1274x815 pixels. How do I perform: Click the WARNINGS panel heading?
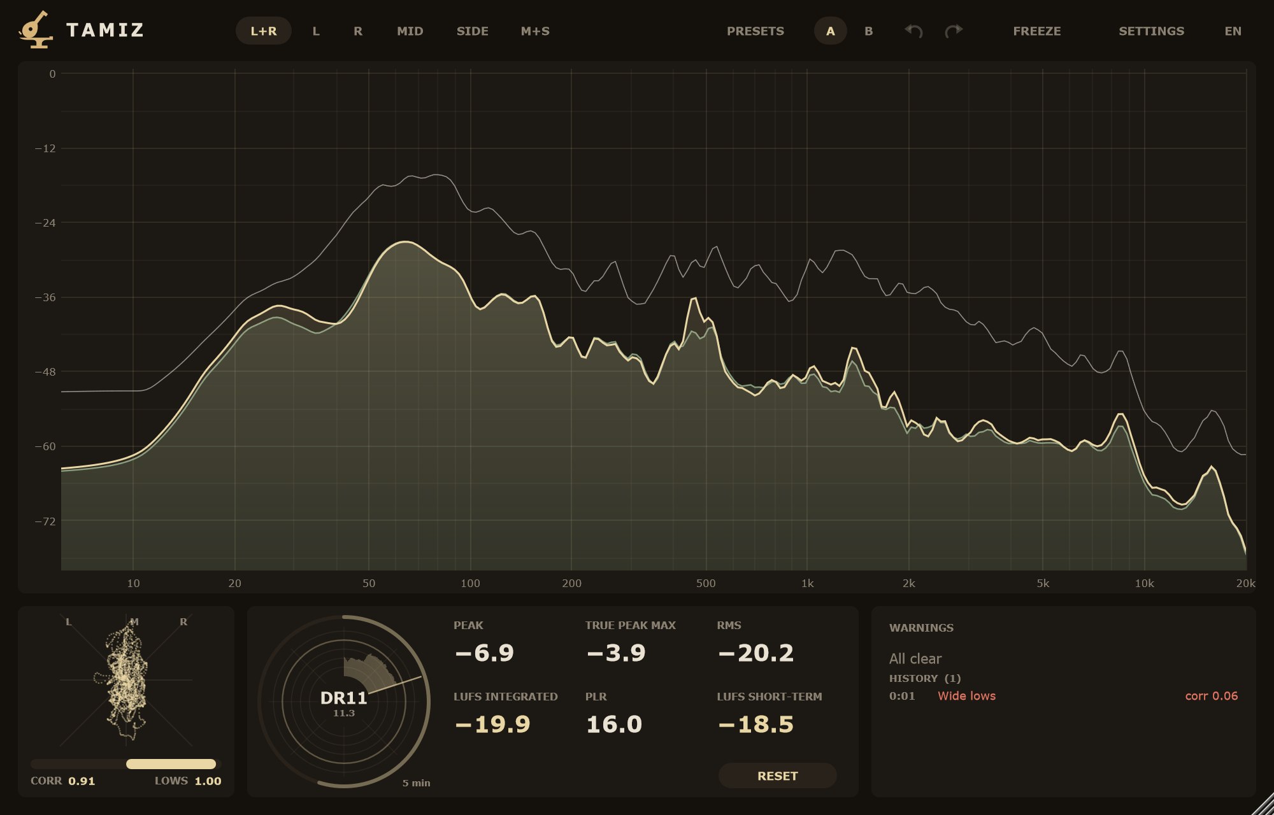921,628
